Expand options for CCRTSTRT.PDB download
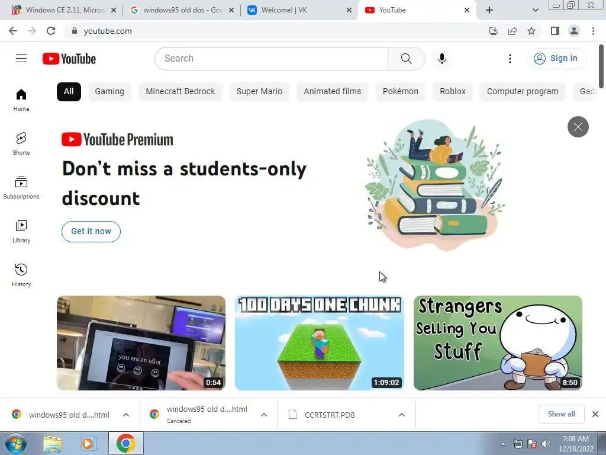Image resolution: width=606 pixels, height=455 pixels. point(402,415)
